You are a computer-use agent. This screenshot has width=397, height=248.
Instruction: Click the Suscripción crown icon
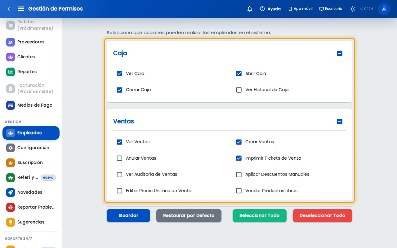point(11,162)
